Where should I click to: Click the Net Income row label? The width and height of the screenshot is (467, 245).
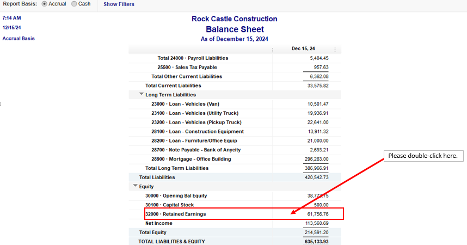(159, 223)
